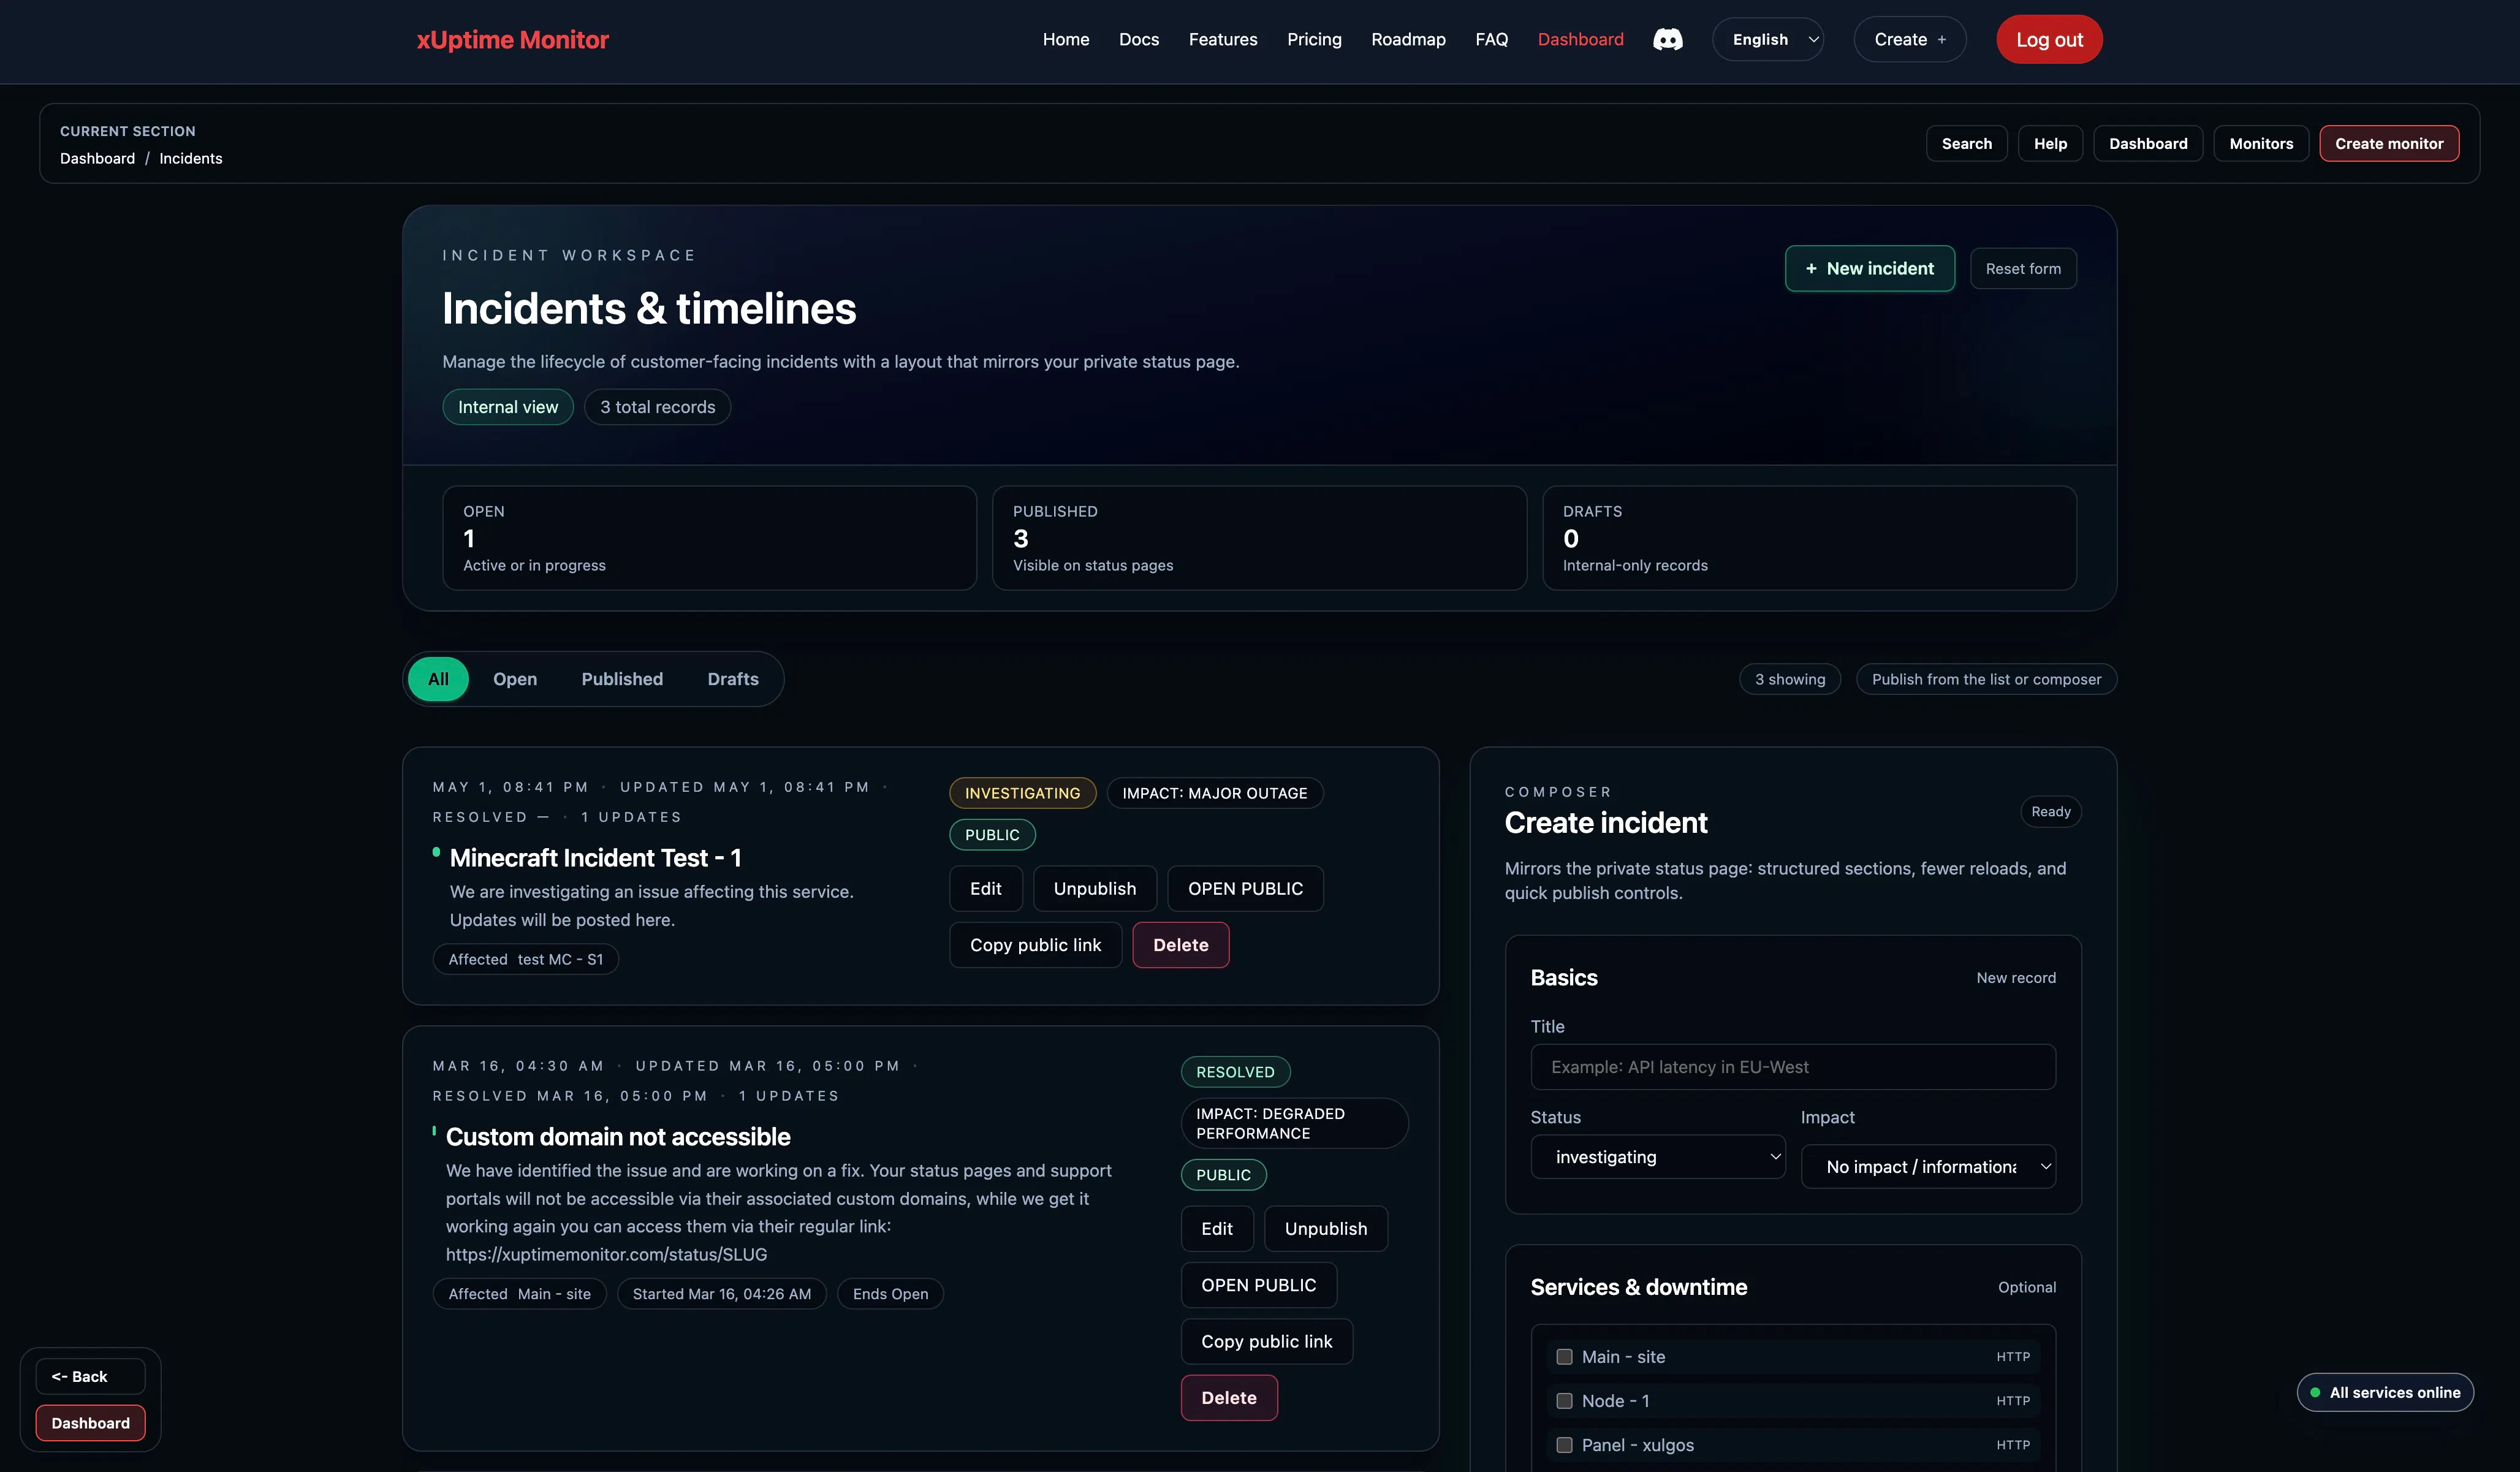Image resolution: width=2520 pixels, height=1472 pixels.
Task: Go to the Features page
Action: 1222,40
